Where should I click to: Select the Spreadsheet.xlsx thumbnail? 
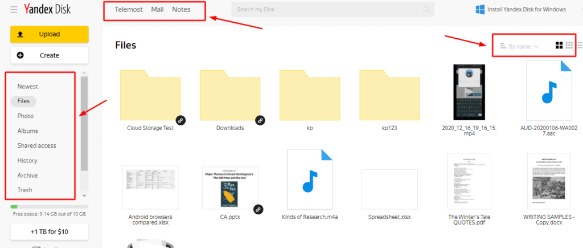pyautogui.click(x=389, y=189)
